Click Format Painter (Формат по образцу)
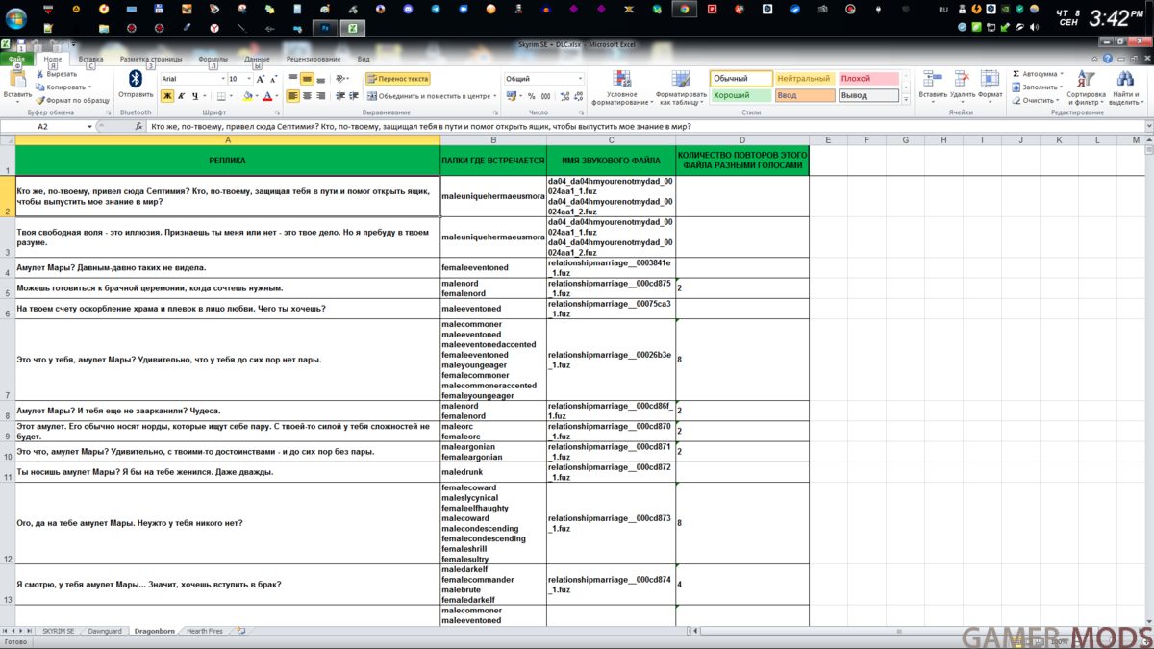 73,100
